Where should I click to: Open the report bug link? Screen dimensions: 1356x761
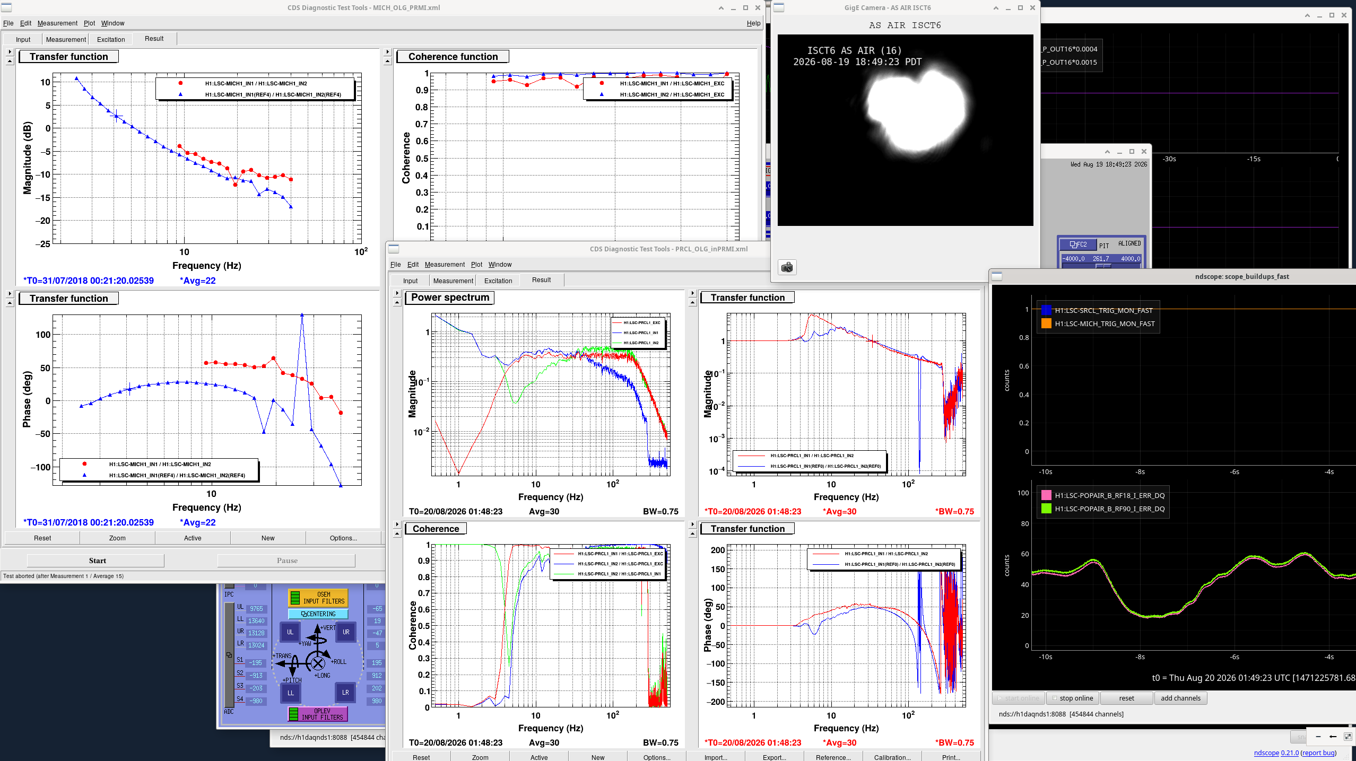tap(1318, 753)
